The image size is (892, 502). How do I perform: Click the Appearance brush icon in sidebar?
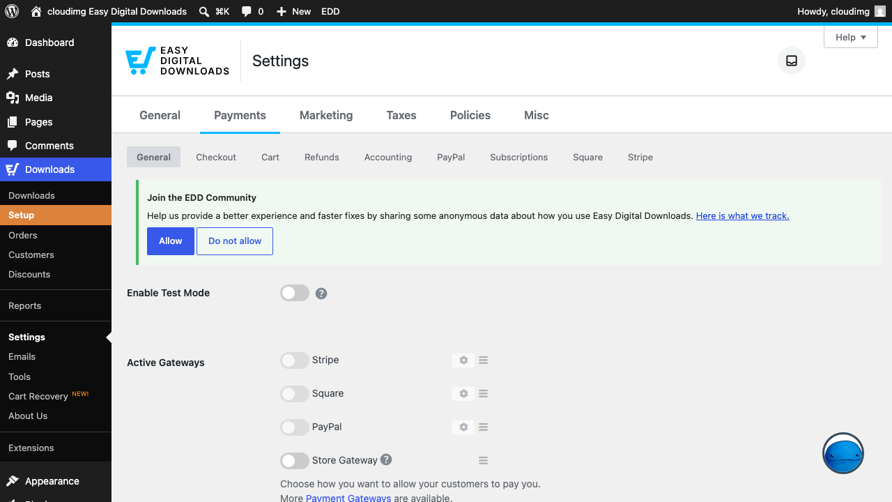point(13,481)
